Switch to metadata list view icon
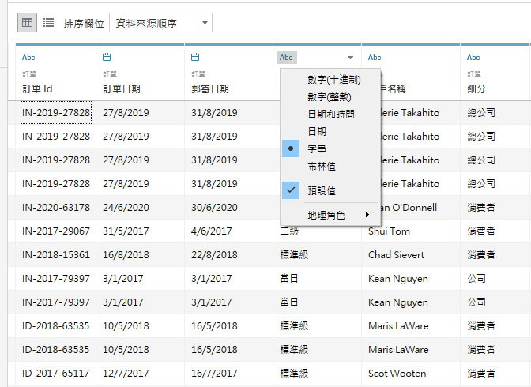 point(48,23)
